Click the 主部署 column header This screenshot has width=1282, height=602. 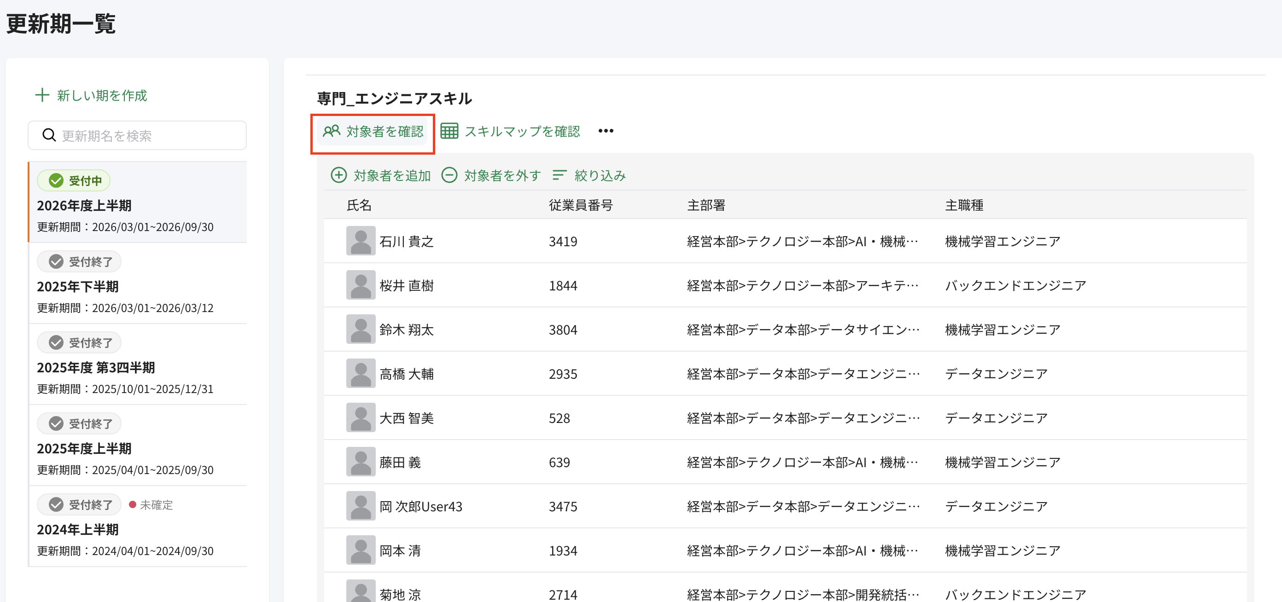coord(706,205)
